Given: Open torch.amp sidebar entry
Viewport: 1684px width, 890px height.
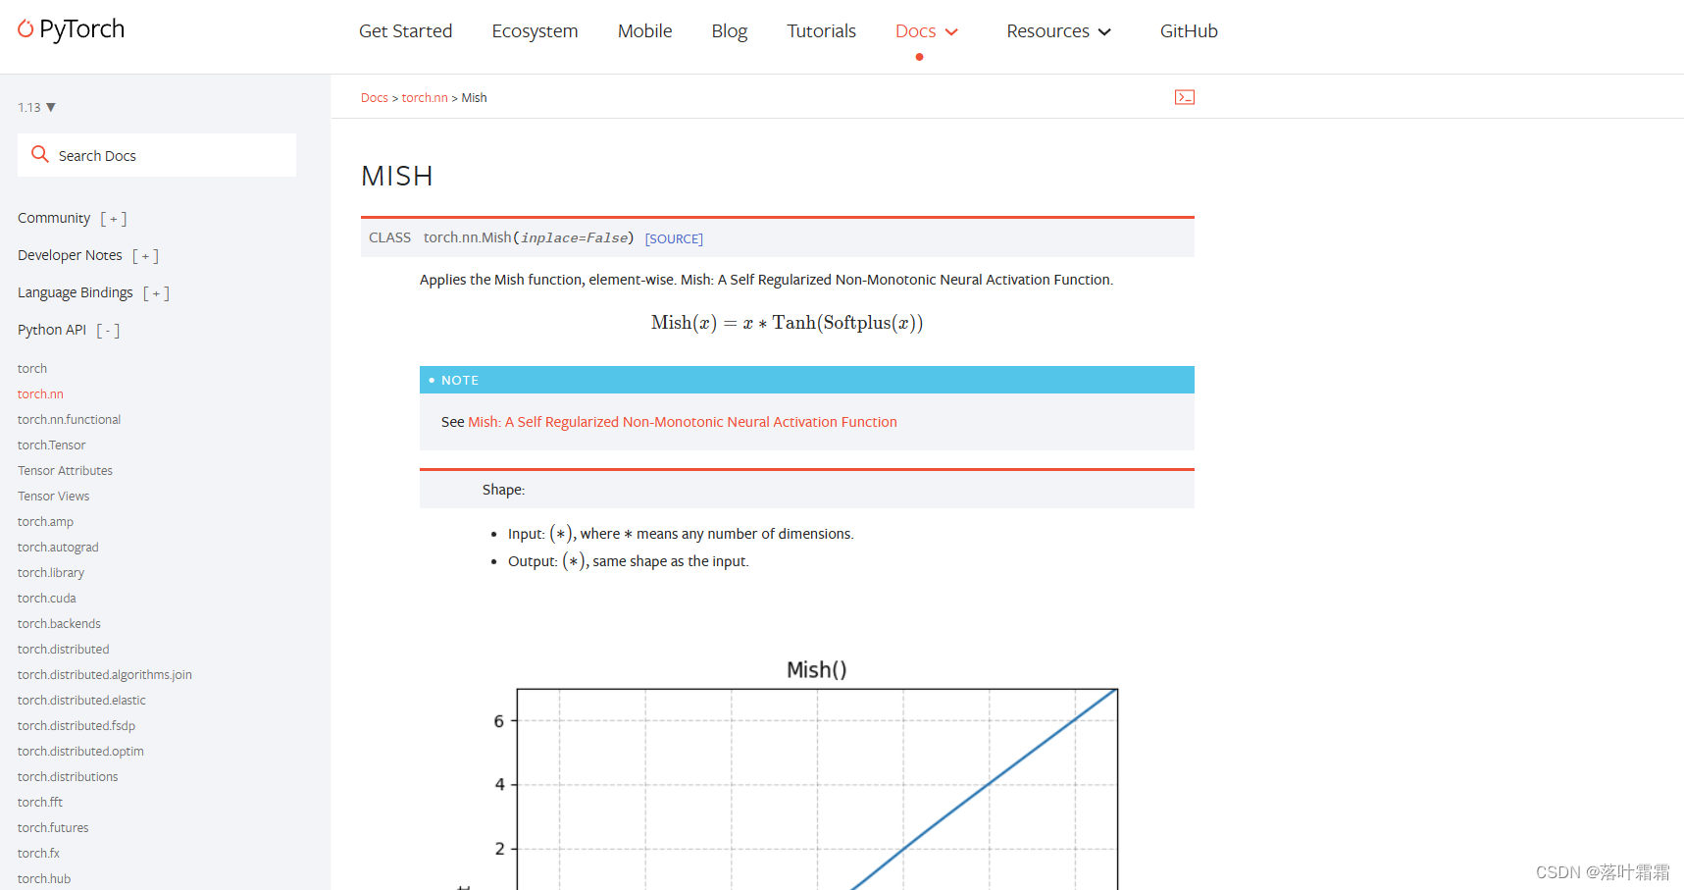Looking at the screenshot, I should click(45, 522).
